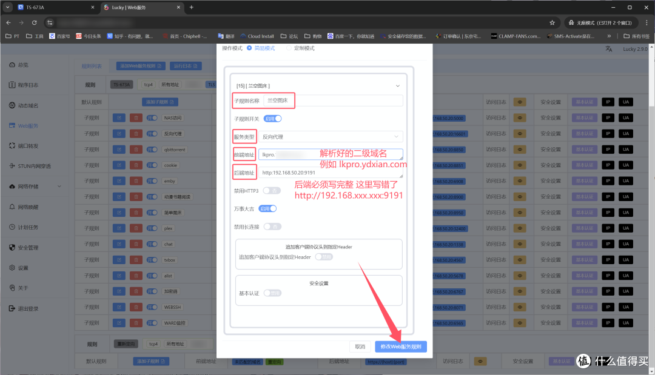Click the browser reload icon
Viewport: 655px width, 375px height.
34,22
